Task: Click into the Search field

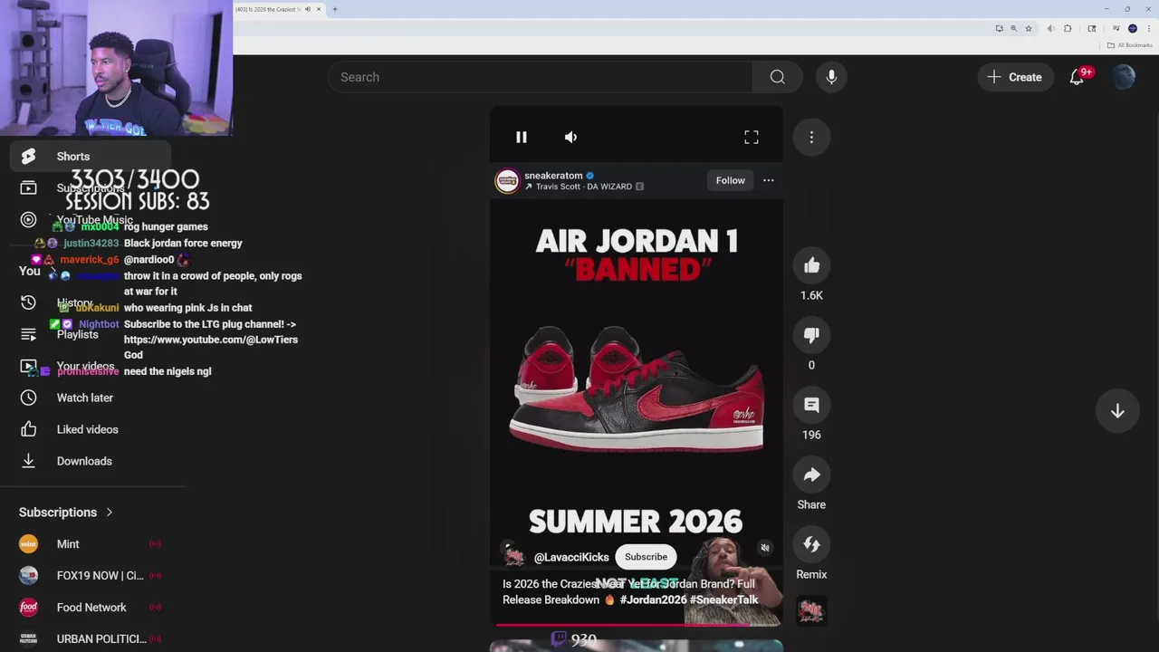Action: coord(541,77)
